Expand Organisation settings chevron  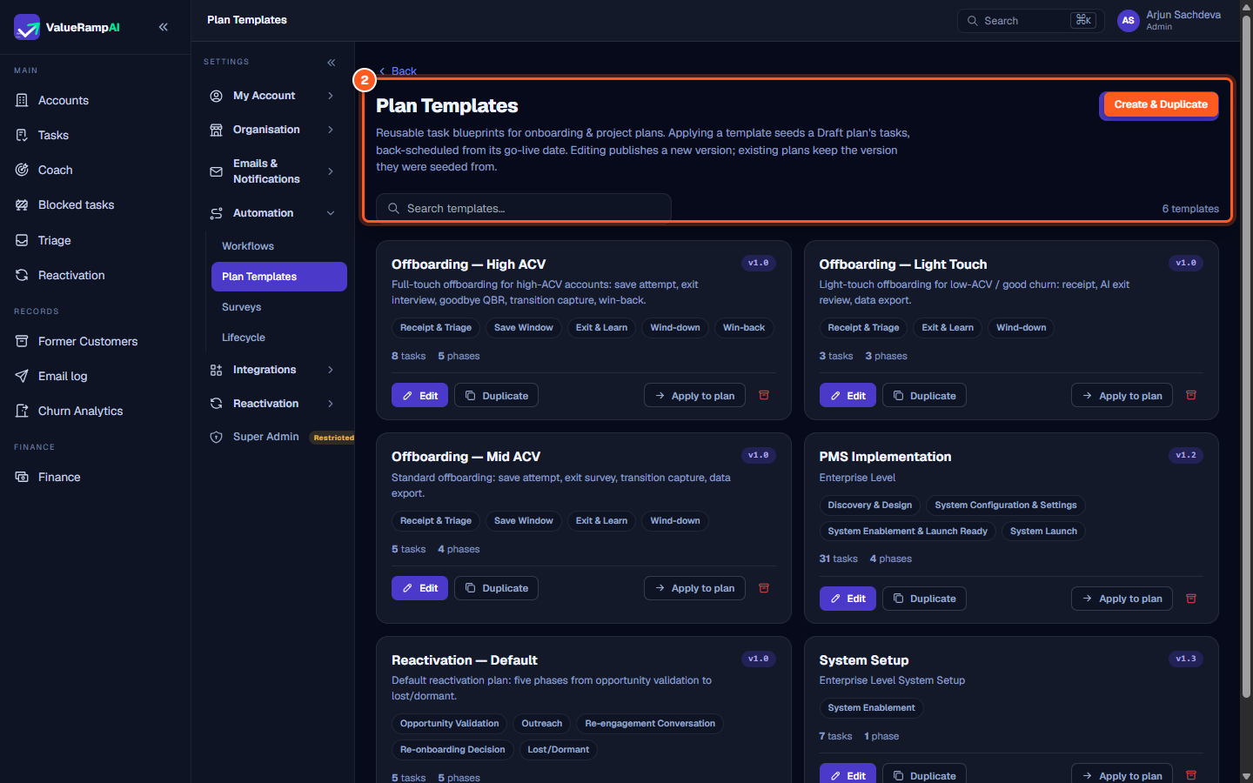point(331,130)
